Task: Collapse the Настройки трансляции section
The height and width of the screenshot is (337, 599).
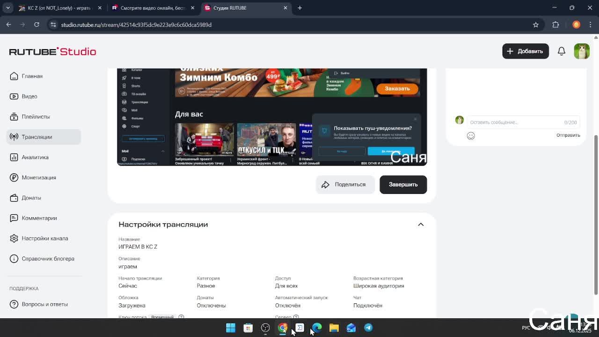Action: coord(421,225)
